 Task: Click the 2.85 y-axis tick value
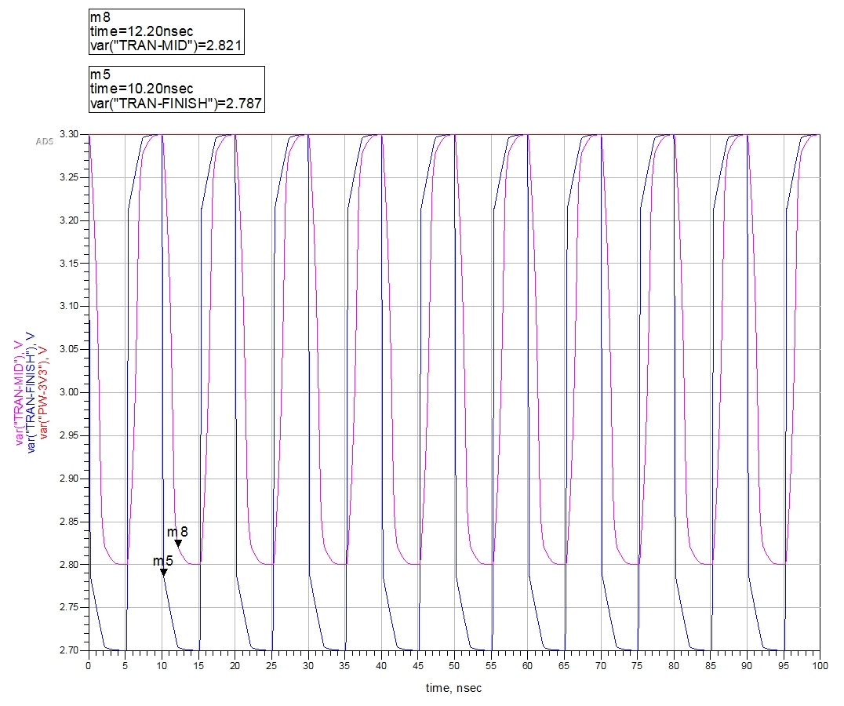click(69, 522)
